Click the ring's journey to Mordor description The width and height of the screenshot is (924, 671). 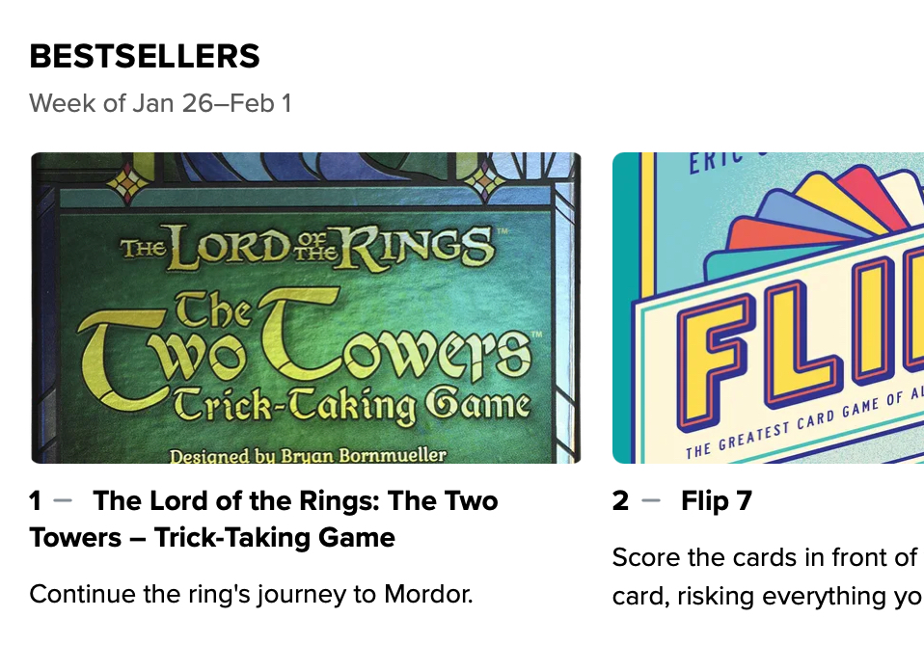pos(251,594)
